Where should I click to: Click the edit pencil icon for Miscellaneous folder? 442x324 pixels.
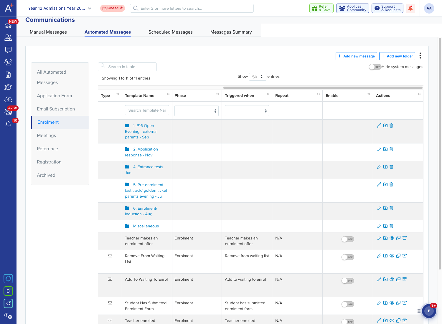coord(379,226)
